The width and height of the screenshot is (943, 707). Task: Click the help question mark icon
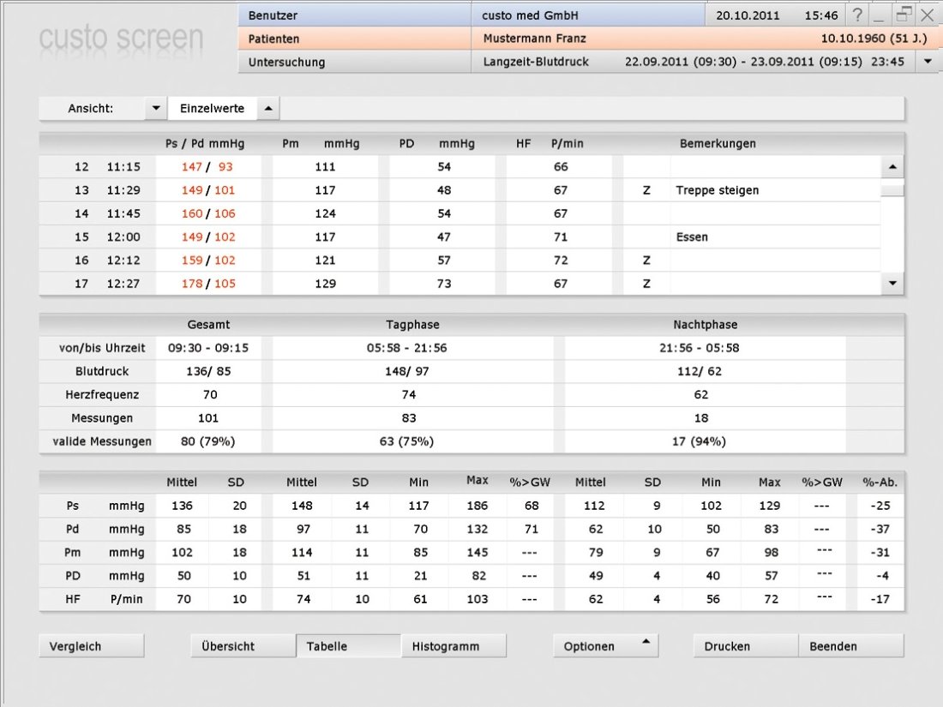(857, 15)
